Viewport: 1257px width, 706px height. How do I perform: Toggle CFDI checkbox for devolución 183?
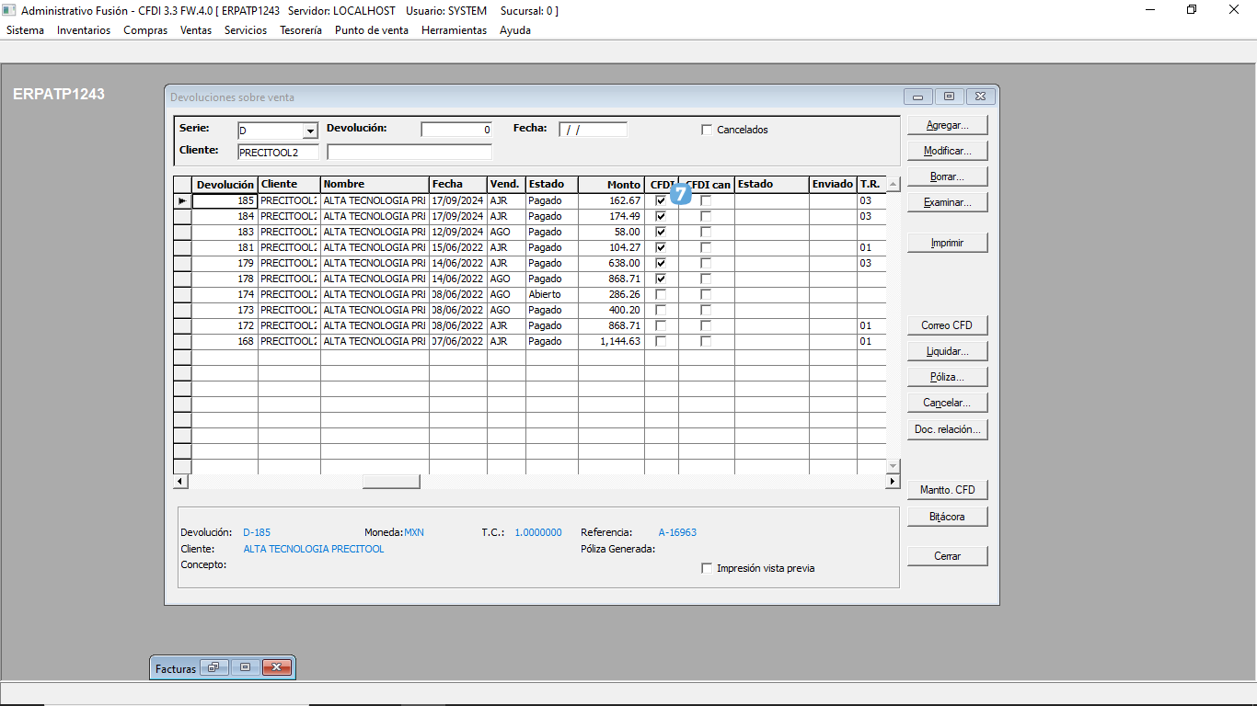click(x=661, y=232)
